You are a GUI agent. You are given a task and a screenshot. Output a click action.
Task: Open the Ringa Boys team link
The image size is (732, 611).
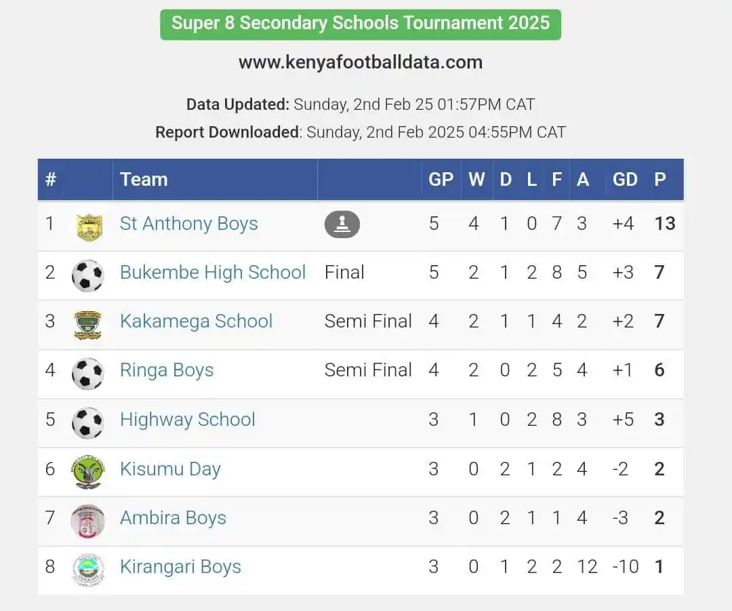coord(167,370)
